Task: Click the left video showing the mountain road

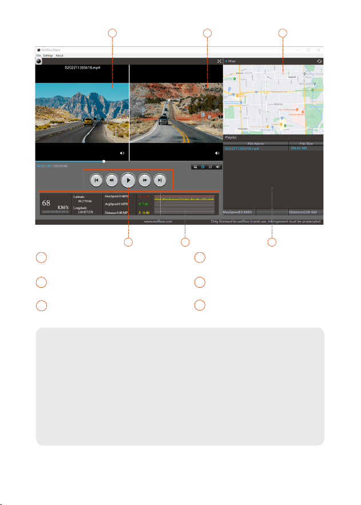Action: tap(82, 113)
